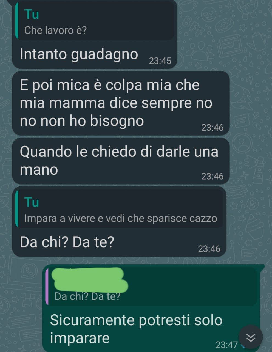
Task: Open the quoted 'Da chi? Da te?' in the green bubble
Action: click(x=87, y=296)
